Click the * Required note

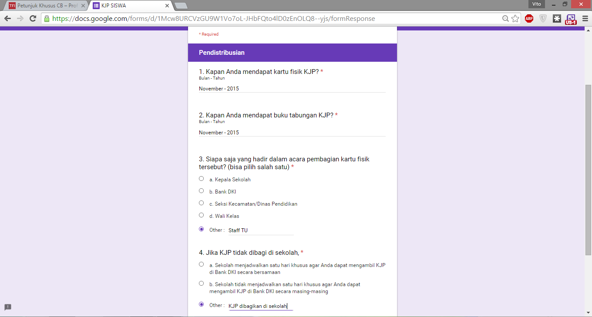coord(209,34)
